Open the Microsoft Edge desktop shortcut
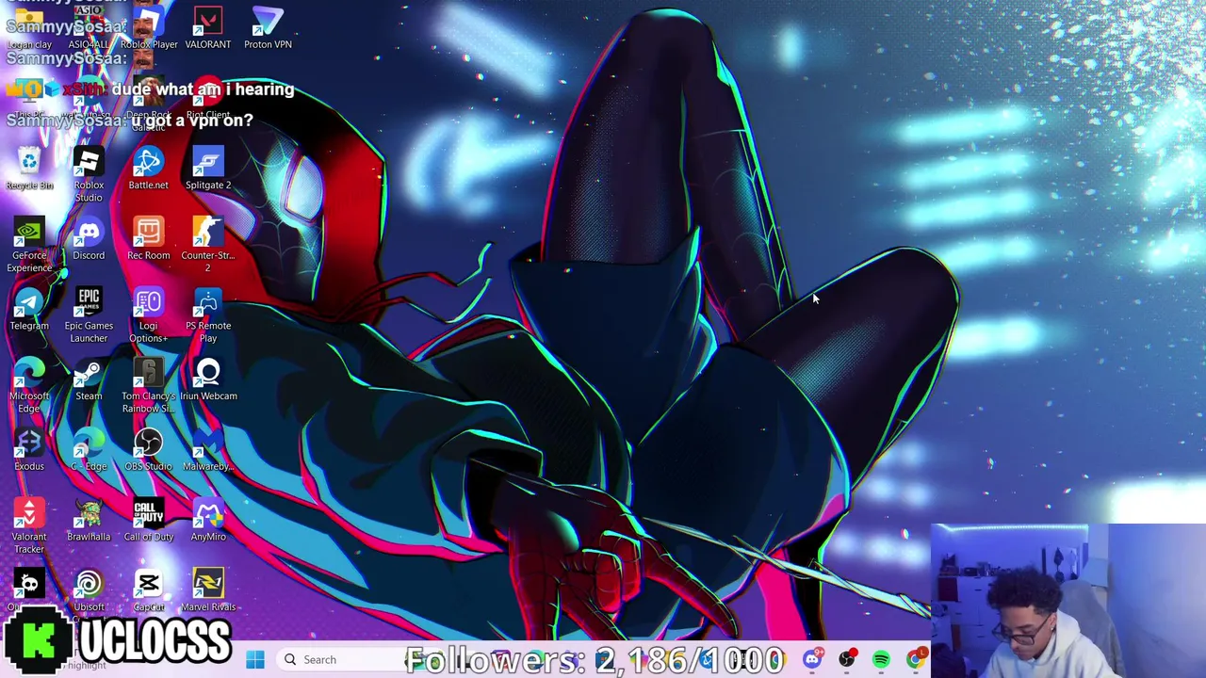1206x678 pixels. coord(29,386)
